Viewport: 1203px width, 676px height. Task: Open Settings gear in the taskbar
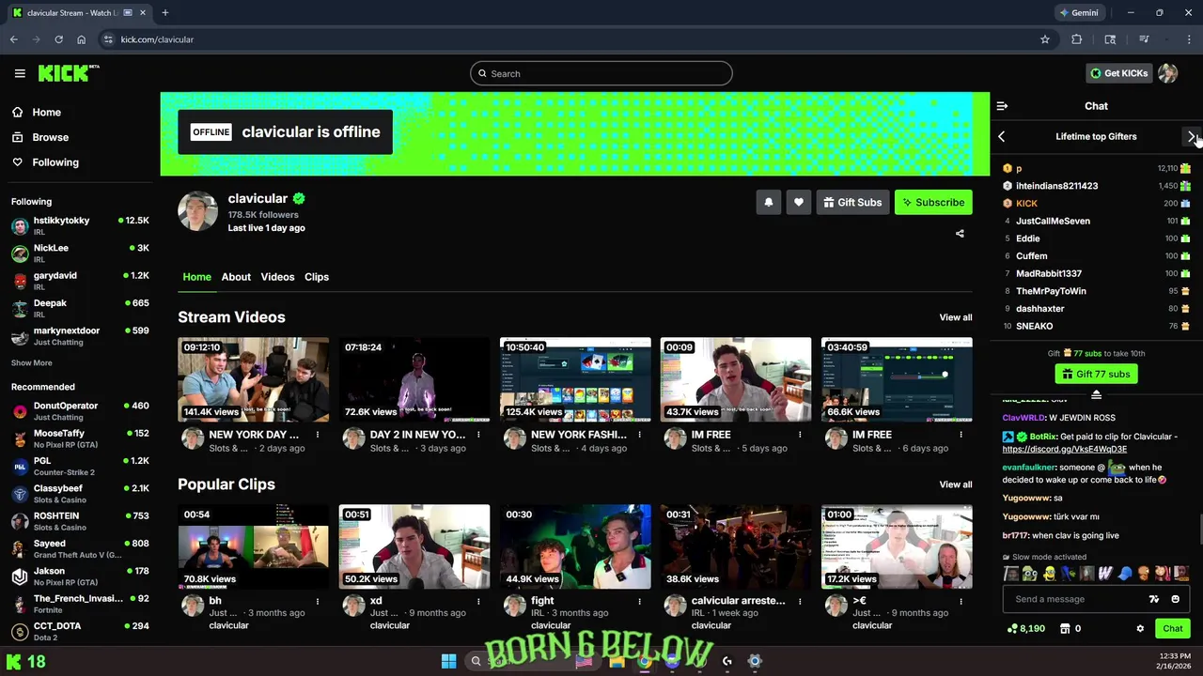point(754,661)
